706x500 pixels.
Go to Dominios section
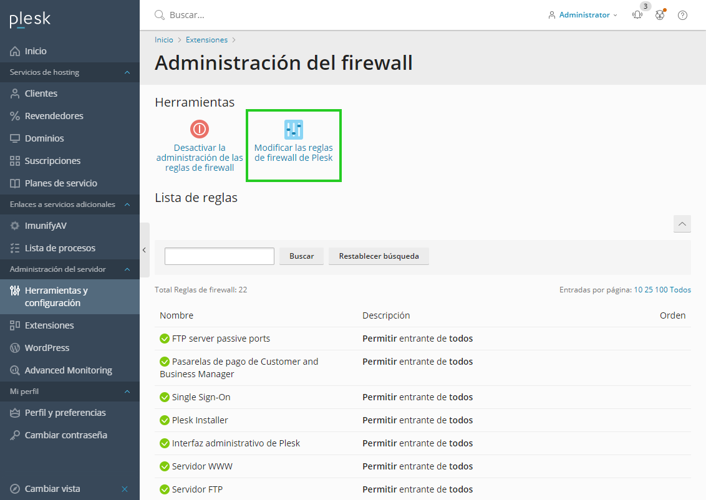44,138
